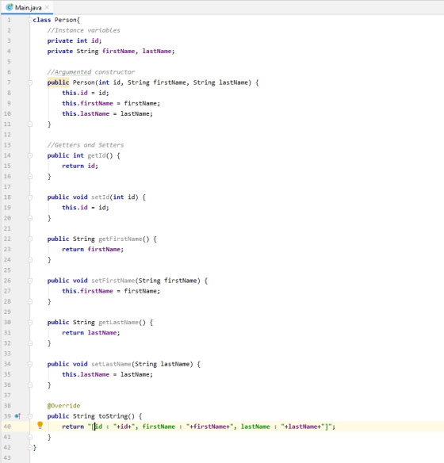Click the 'getFirstName()' method name
The image size is (444, 463).
coord(124,239)
